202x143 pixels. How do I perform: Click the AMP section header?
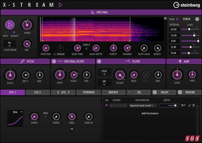pos(184,61)
